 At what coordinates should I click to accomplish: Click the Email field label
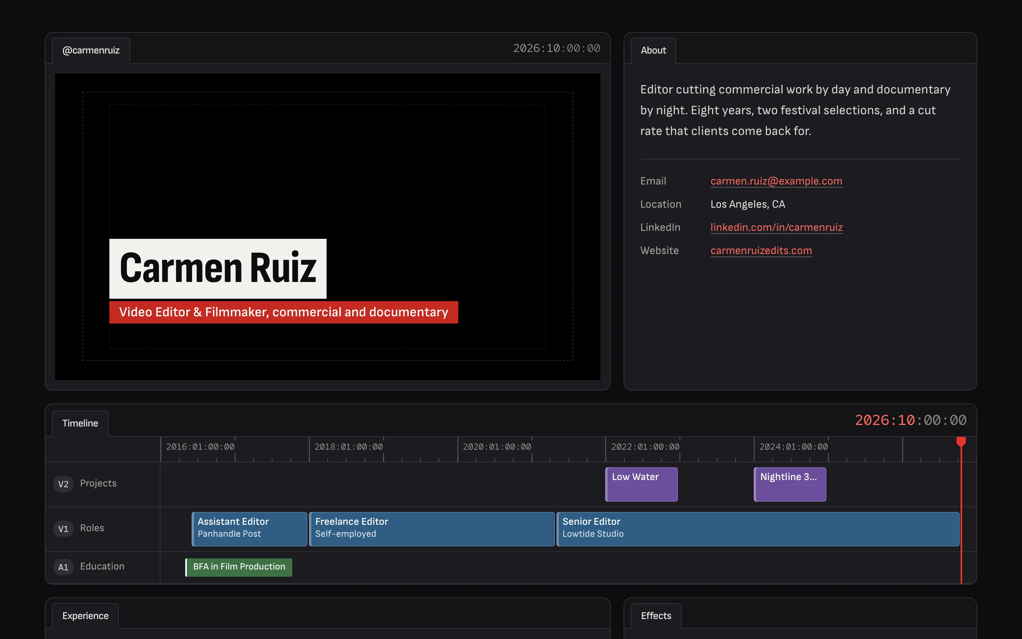tap(653, 181)
